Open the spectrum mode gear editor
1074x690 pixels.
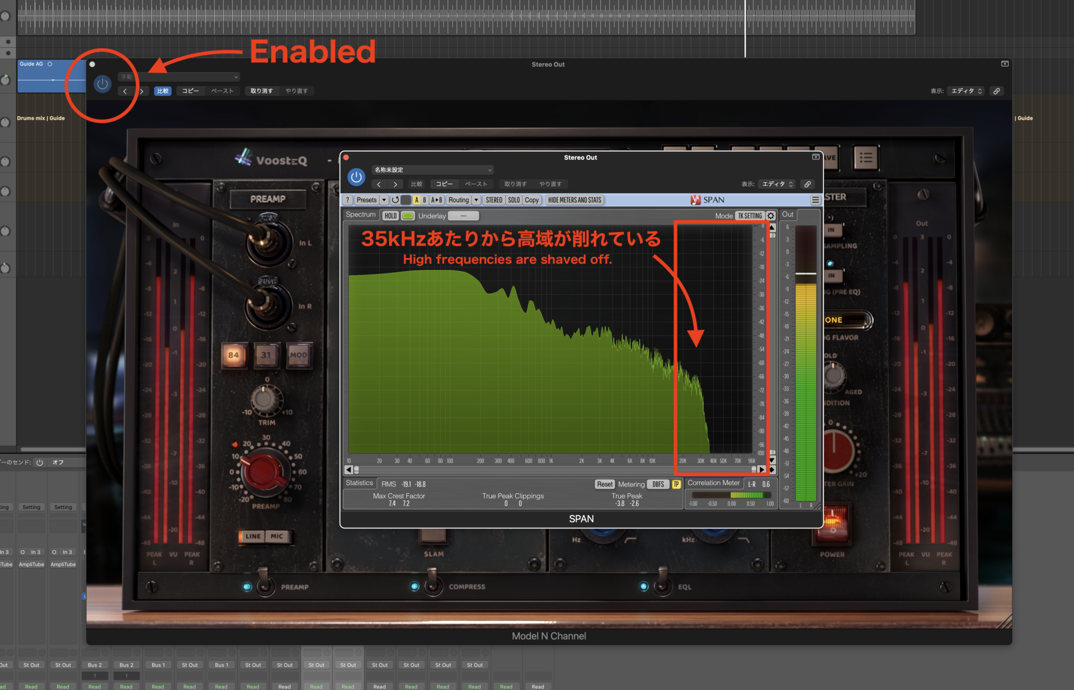pos(771,216)
